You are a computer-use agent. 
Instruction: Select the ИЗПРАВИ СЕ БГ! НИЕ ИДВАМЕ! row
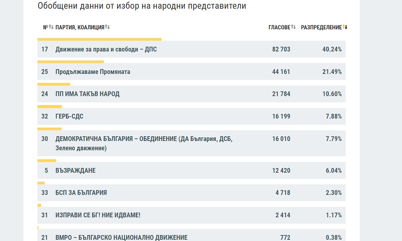pos(98,215)
